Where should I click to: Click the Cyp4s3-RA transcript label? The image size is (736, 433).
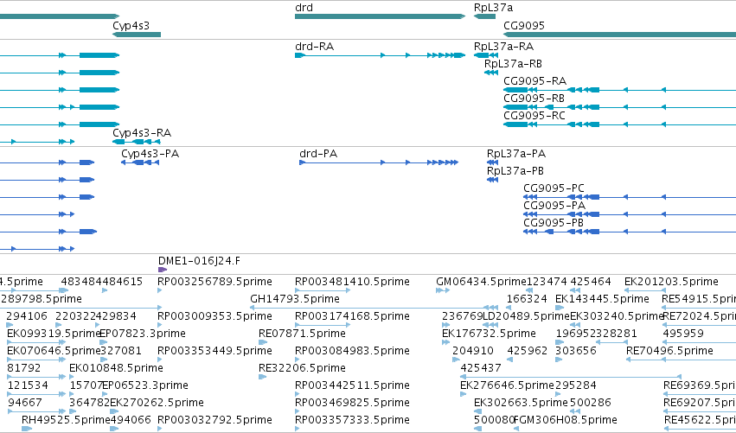(142, 133)
